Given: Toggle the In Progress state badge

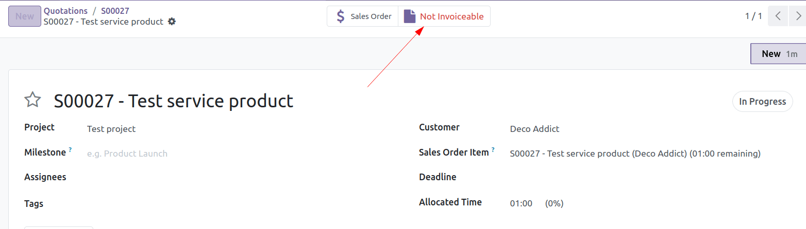Looking at the screenshot, I should click(762, 102).
